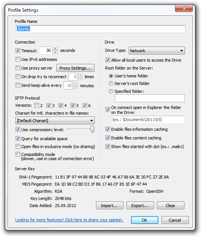This screenshot has height=236, width=201.
Task: Close the Profile Settings window
Action: pos(184,8)
